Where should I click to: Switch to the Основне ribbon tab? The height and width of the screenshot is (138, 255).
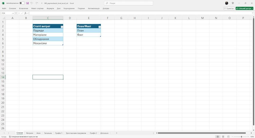13,8
